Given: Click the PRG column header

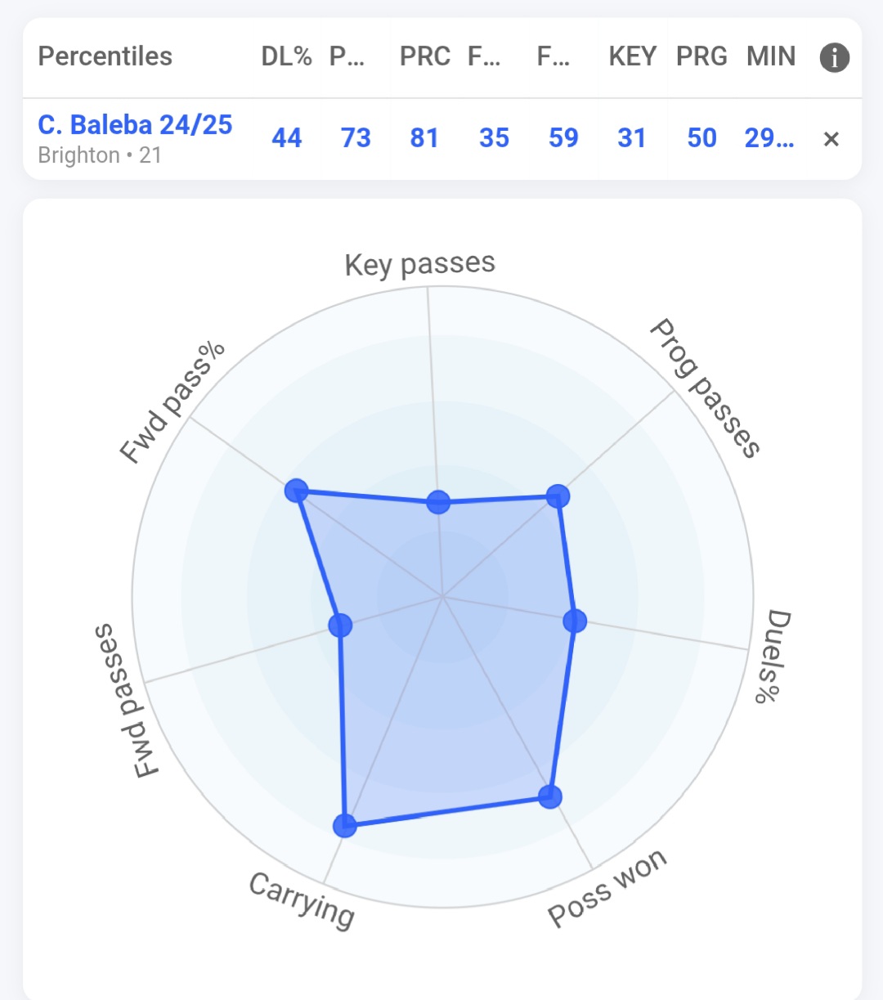Looking at the screenshot, I should click(701, 56).
